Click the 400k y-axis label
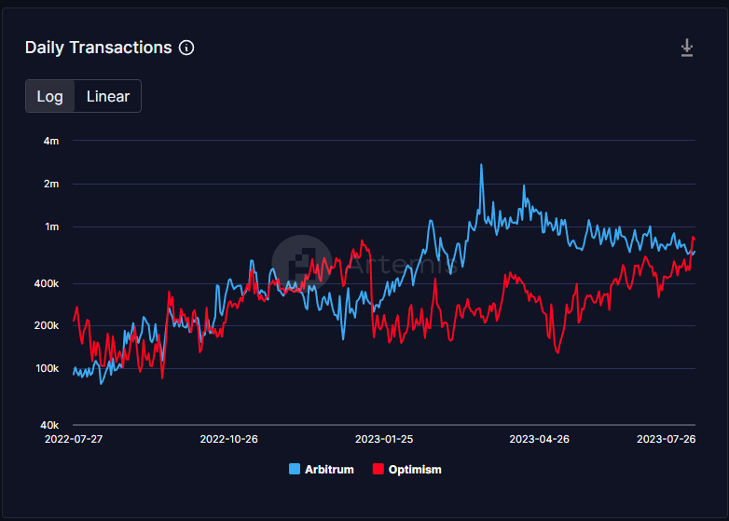Screen dimensions: 729x521 (x=46, y=283)
